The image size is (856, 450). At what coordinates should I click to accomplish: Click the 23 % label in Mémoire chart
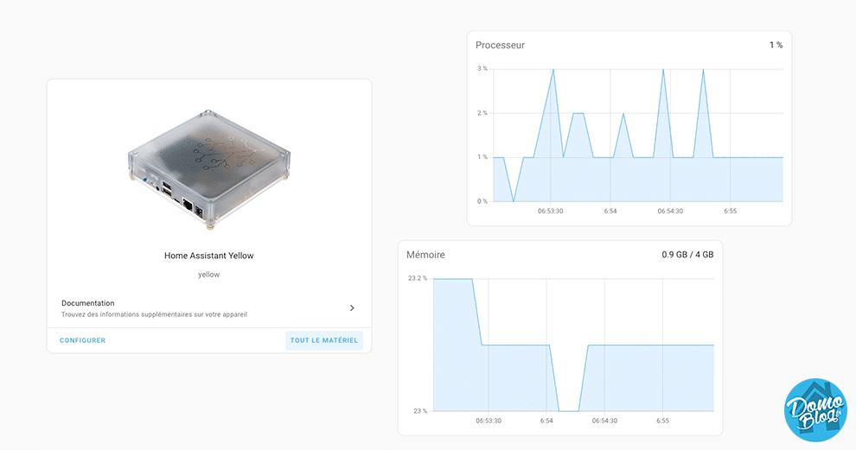tap(420, 411)
